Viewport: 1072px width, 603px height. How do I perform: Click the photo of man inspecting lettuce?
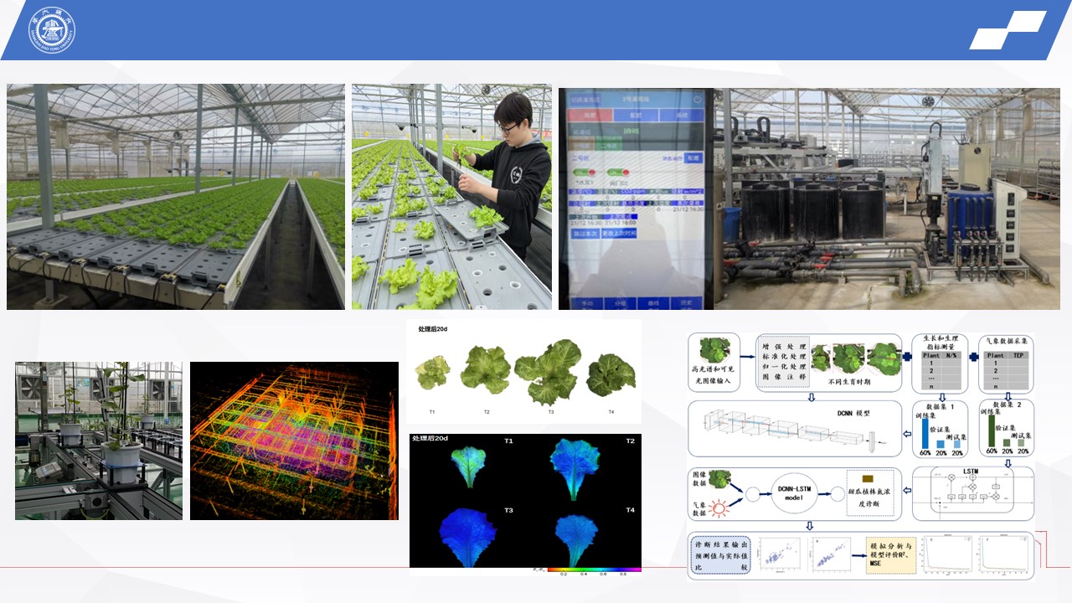tap(451, 197)
